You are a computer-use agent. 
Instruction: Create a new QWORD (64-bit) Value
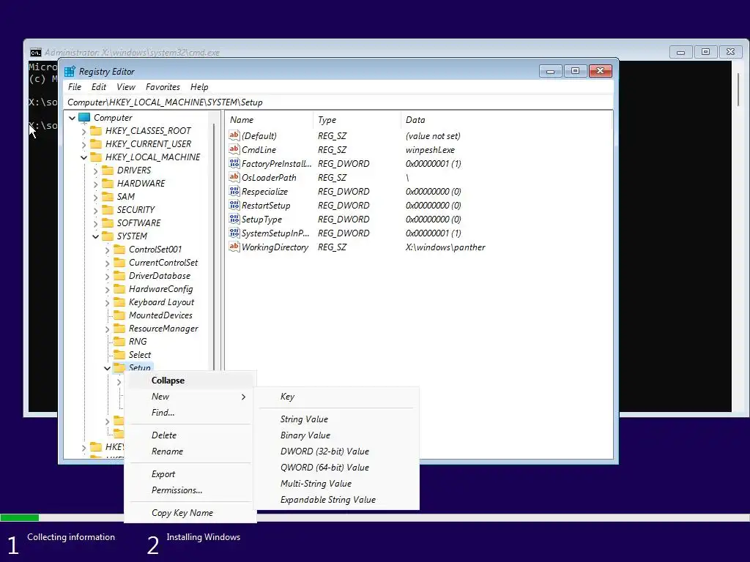pos(337,468)
